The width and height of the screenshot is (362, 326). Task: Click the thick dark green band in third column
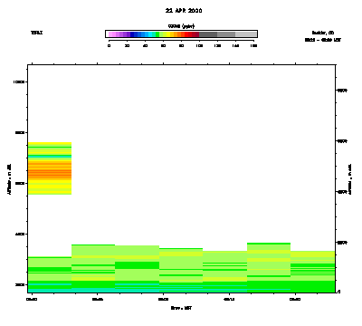click(x=138, y=265)
